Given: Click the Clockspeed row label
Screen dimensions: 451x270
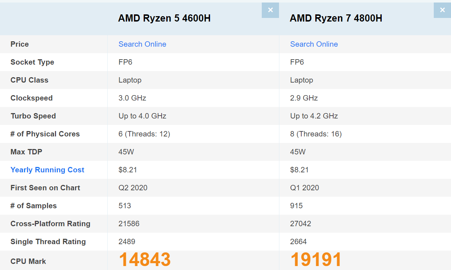Looking at the screenshot, I should coord(32,98).
